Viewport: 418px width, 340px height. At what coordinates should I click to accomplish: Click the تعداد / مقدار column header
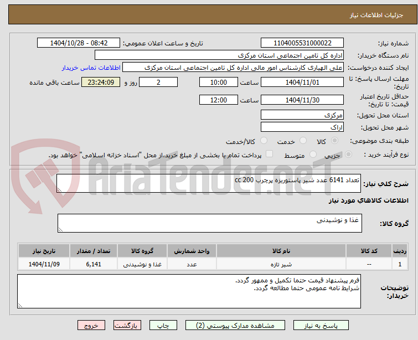pos(94,251)
